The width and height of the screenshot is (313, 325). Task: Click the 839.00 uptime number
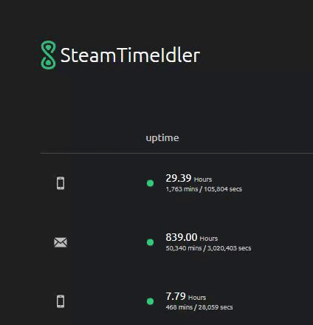coord(182,237)
